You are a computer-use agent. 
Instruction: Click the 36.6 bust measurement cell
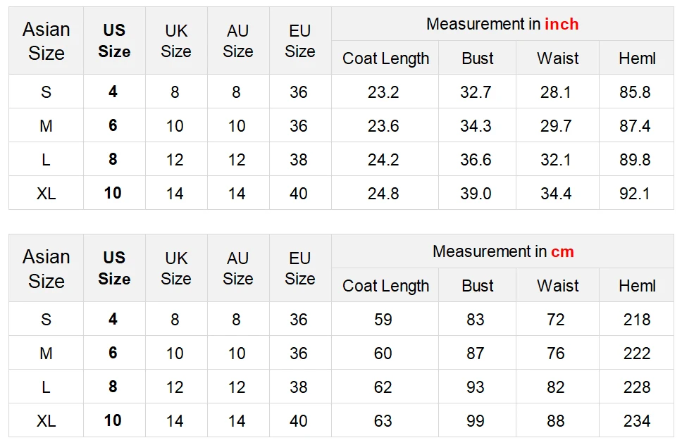(476, 160)
